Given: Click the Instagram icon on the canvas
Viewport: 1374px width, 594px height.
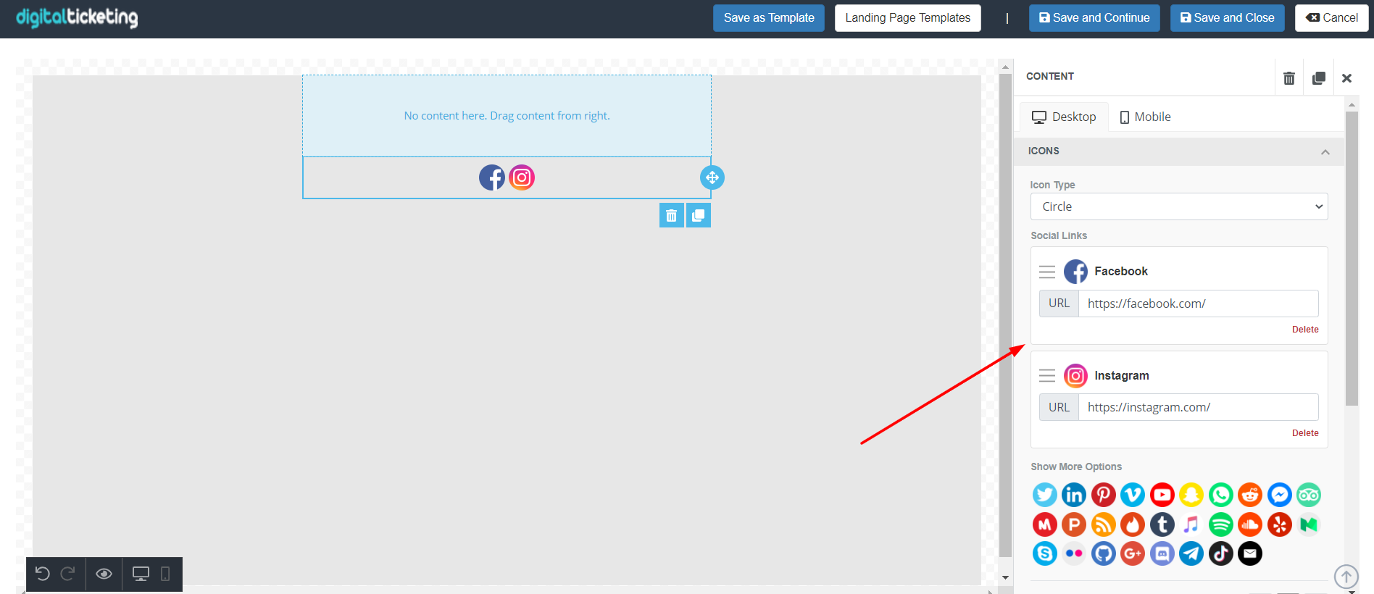Looking at the screenshot, I should (522, 177).
